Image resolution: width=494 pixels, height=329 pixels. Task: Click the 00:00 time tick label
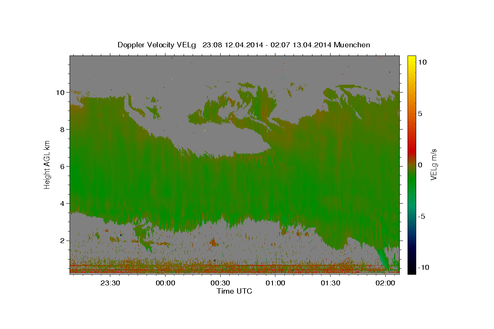[165, 283]
